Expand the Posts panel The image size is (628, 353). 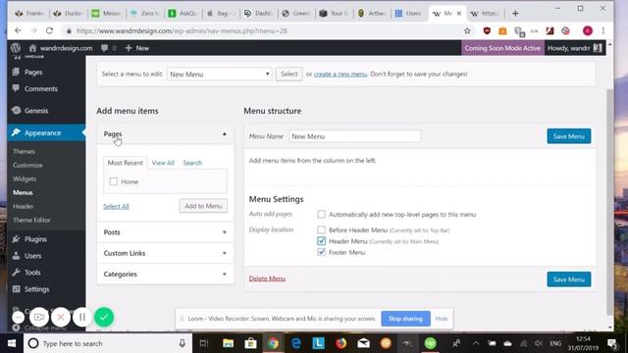click(x=165, y=232)
